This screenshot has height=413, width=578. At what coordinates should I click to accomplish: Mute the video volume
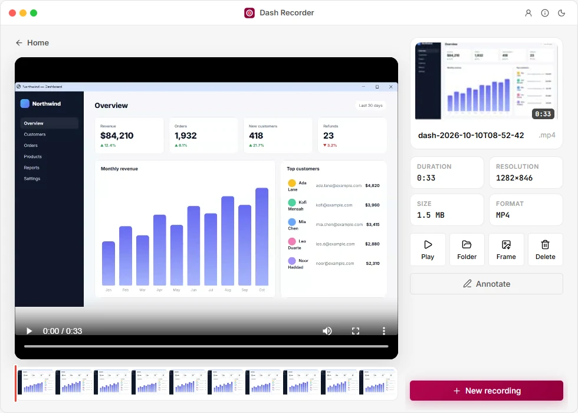coord(327,331)
